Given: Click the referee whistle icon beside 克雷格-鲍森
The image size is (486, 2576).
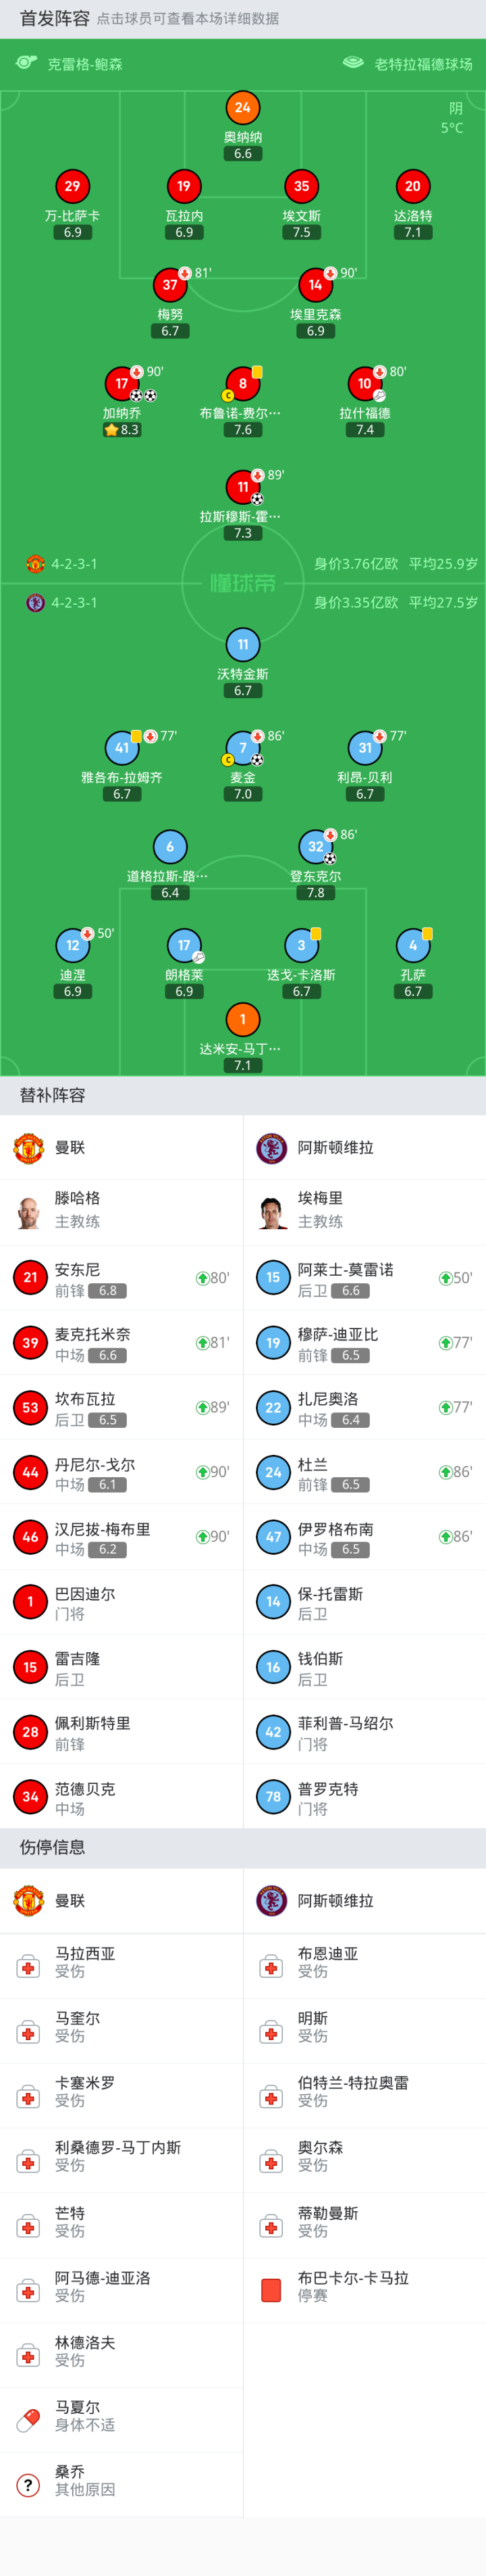Looking at the screenshot, I should point(27,63).
